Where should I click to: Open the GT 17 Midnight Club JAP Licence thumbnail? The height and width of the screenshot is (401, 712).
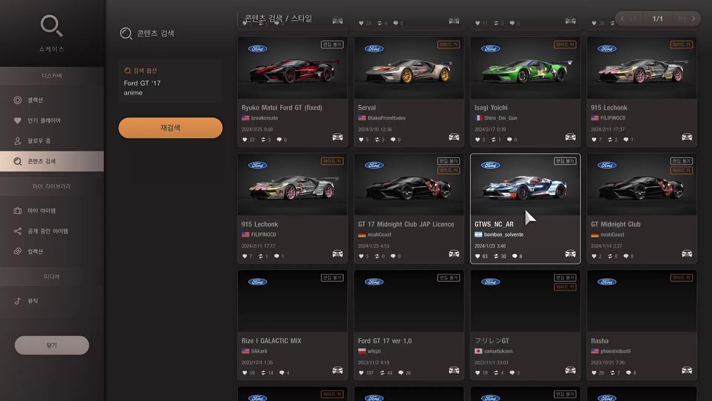[409, 185]
